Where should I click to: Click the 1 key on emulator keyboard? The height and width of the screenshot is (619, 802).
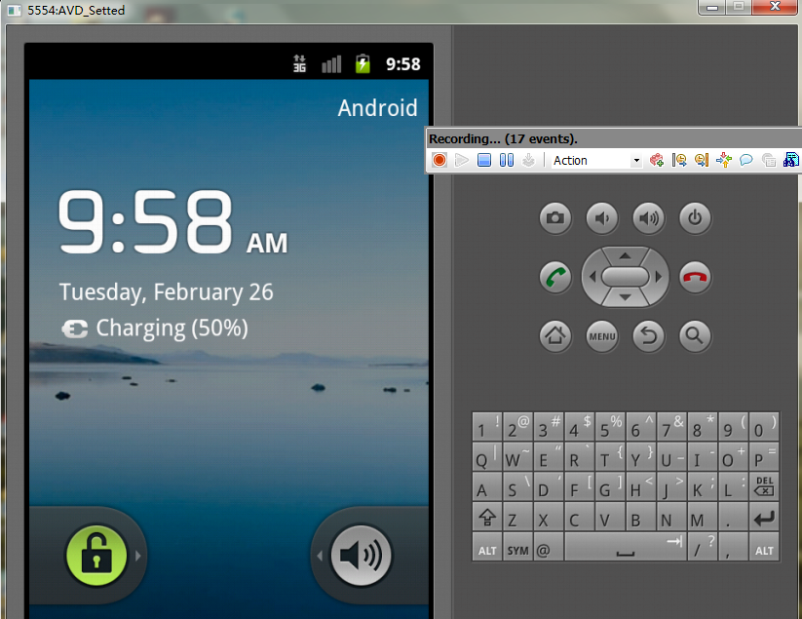(487, 427)
